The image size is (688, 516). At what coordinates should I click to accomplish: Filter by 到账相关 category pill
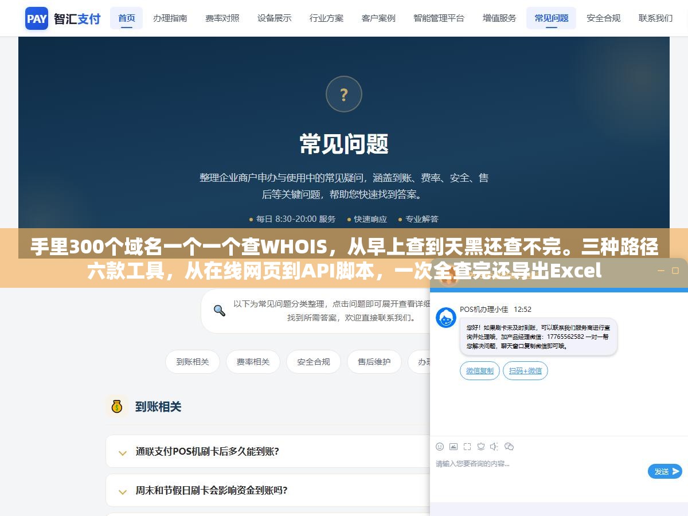click(193, 362)
